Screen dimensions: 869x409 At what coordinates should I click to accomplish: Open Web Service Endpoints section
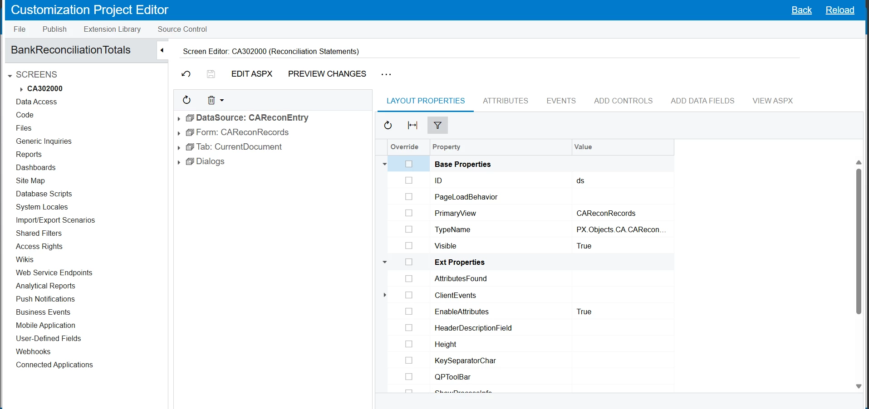(54, 273)
